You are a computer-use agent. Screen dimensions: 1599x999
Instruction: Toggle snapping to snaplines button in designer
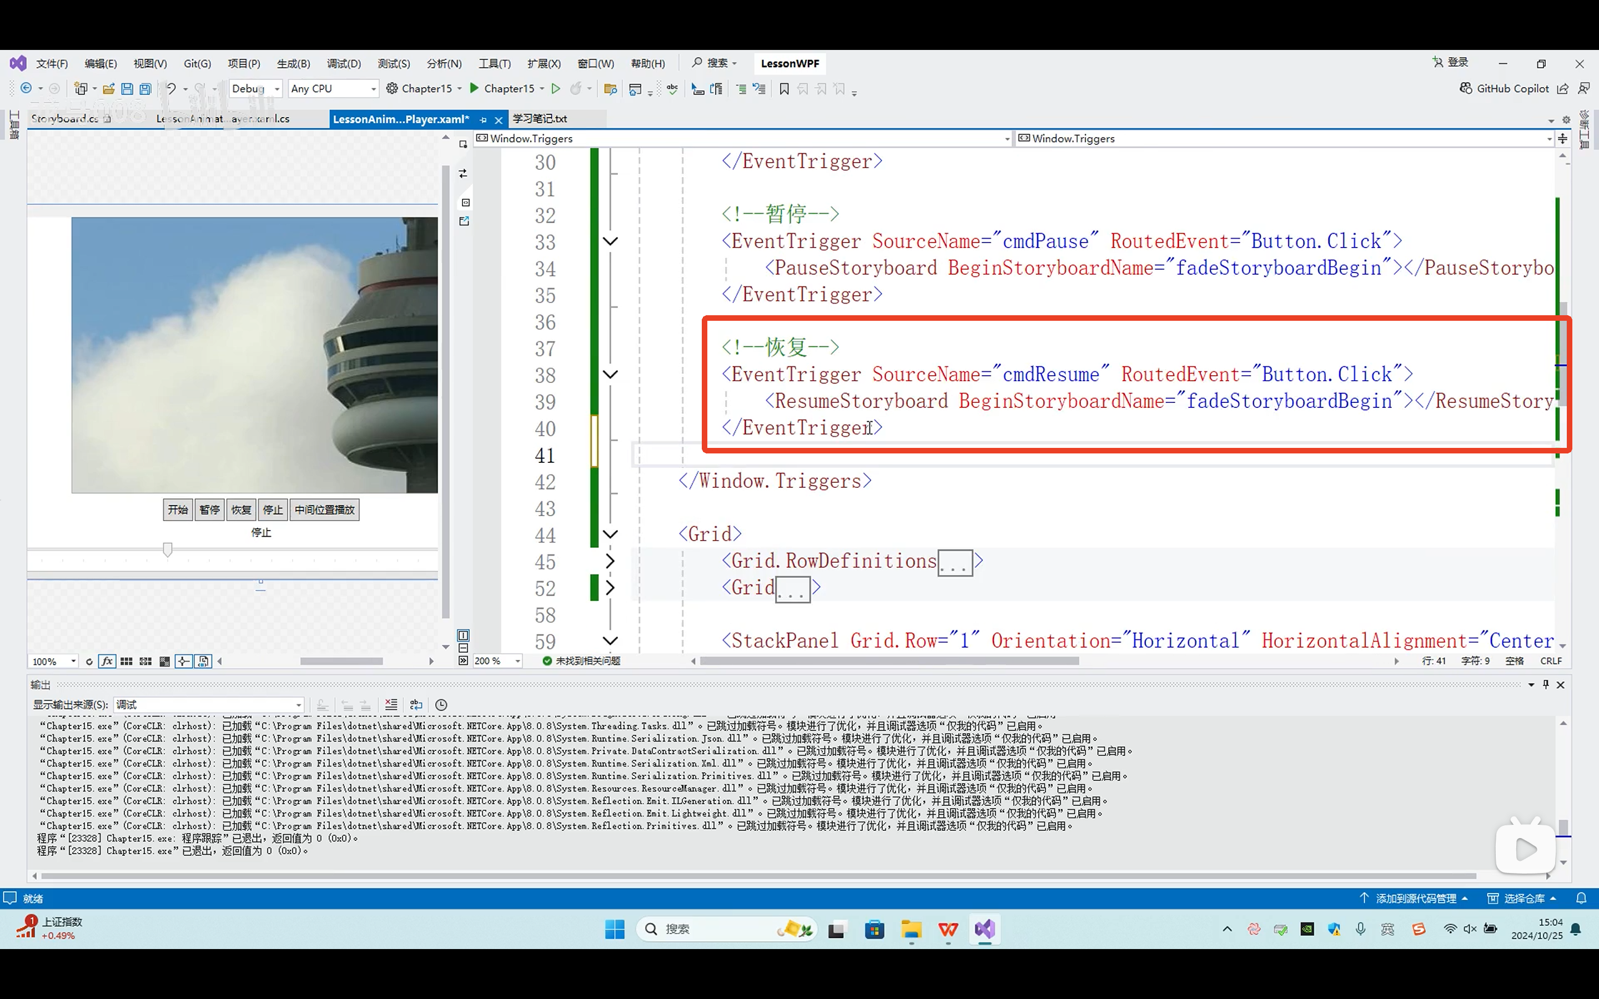[184, 662]
